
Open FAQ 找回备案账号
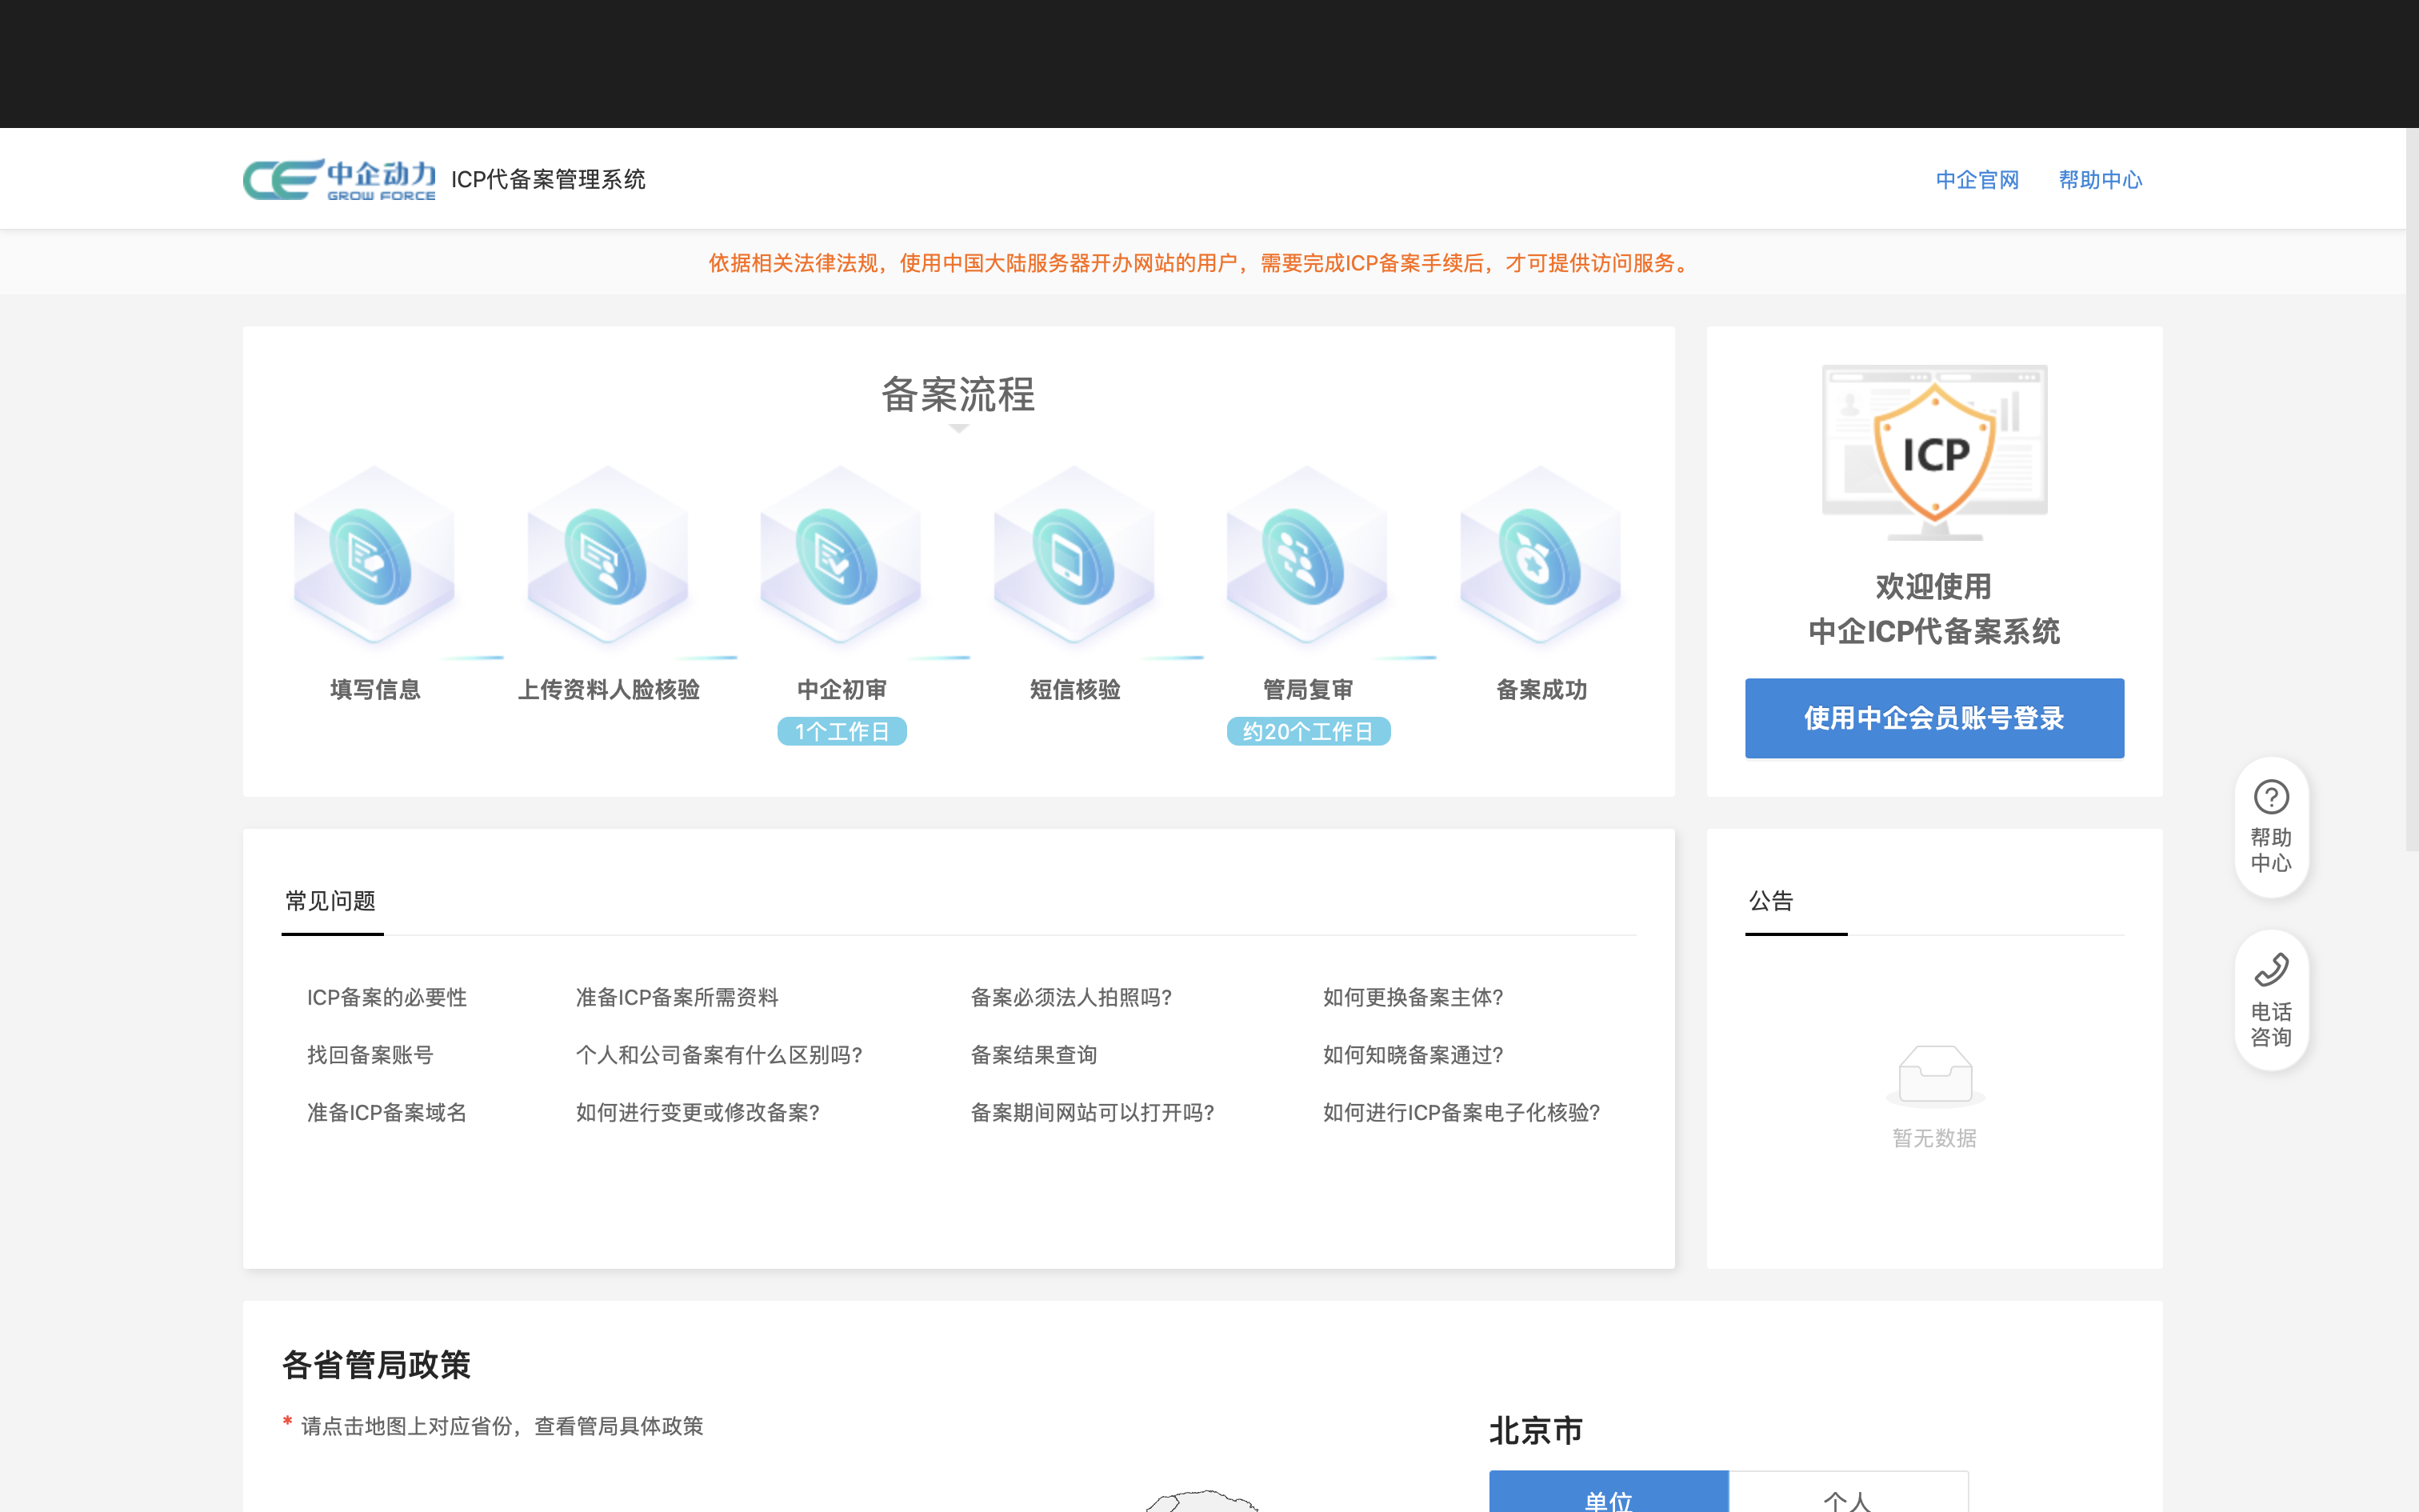click(x=370, y=1055)
